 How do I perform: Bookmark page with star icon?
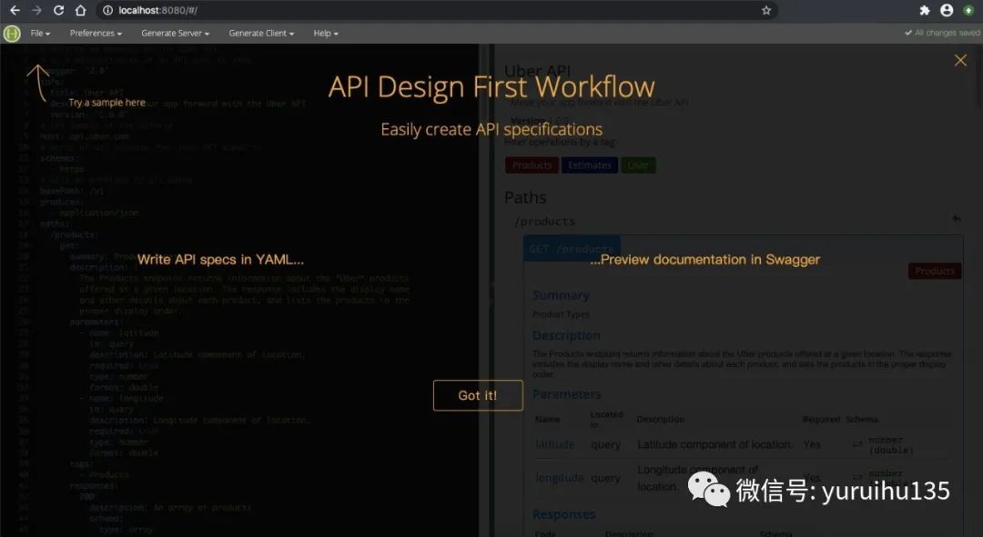[766, 10]
